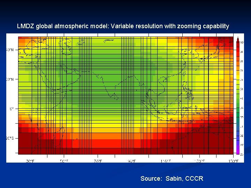Click the 110°E longitude axis label

pyautogui.click(x=166, y=161)
